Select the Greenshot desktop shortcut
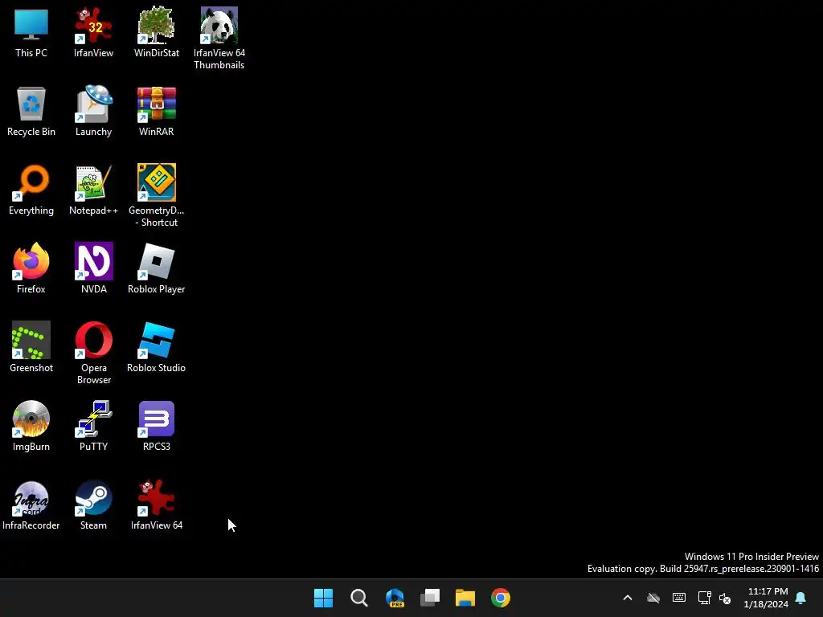Image resolution: width=823 pixels, height=617 pixels. 31,347
